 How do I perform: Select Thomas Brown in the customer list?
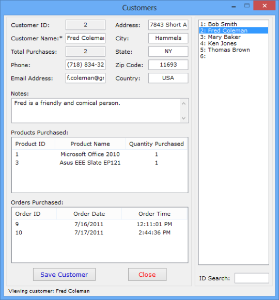[x=234, y=50]
